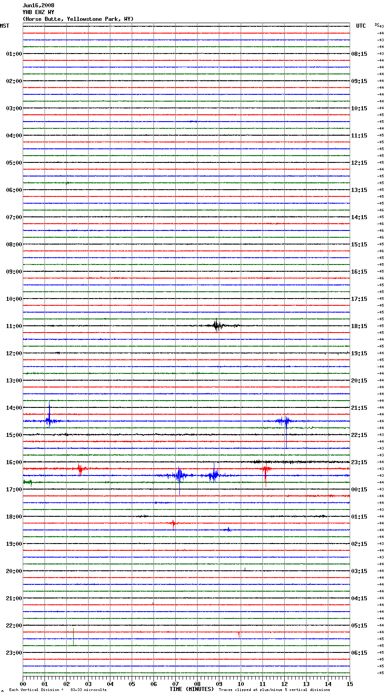Select the station code YHB EHZ WY
Viewport: 386px width, 696px height.
[39, 12]
